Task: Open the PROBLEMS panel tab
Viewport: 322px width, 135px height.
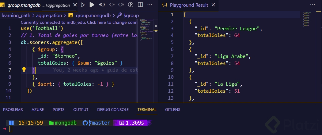Action: [x=13, y=110]
